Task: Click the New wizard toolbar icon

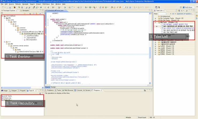Action: coord(3,7)
